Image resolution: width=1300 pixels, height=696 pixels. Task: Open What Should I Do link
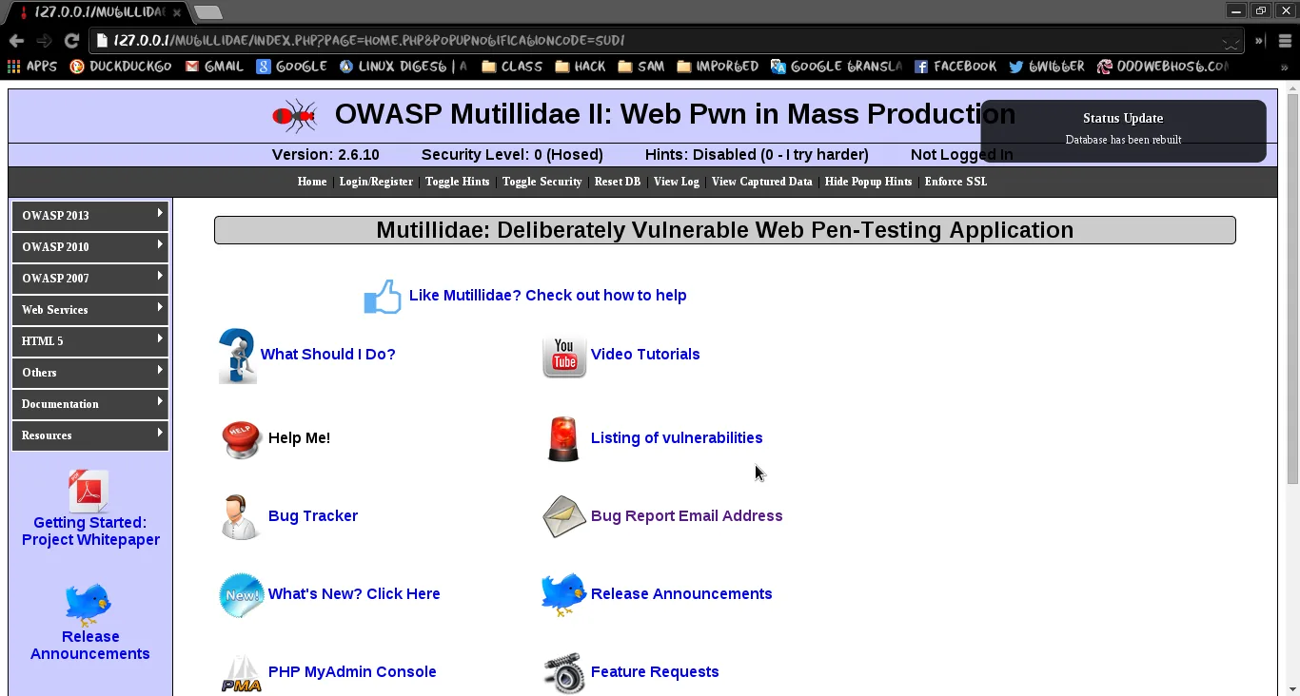coord(327,355)
